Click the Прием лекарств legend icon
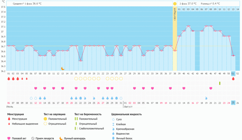 [33, 138]
